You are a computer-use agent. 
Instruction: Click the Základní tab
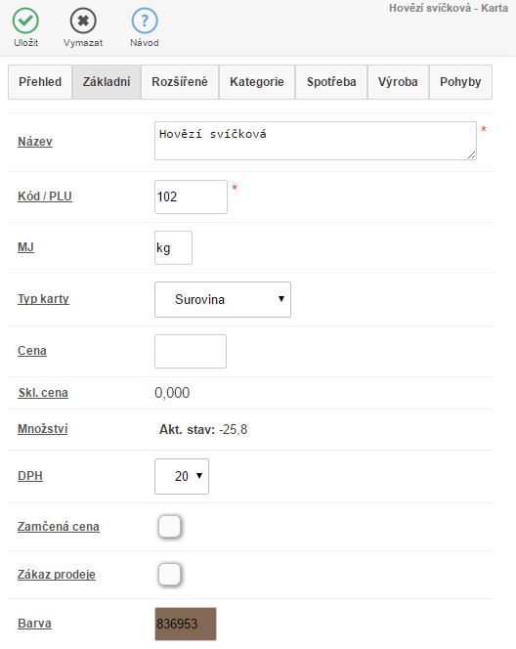pos(107,82)
